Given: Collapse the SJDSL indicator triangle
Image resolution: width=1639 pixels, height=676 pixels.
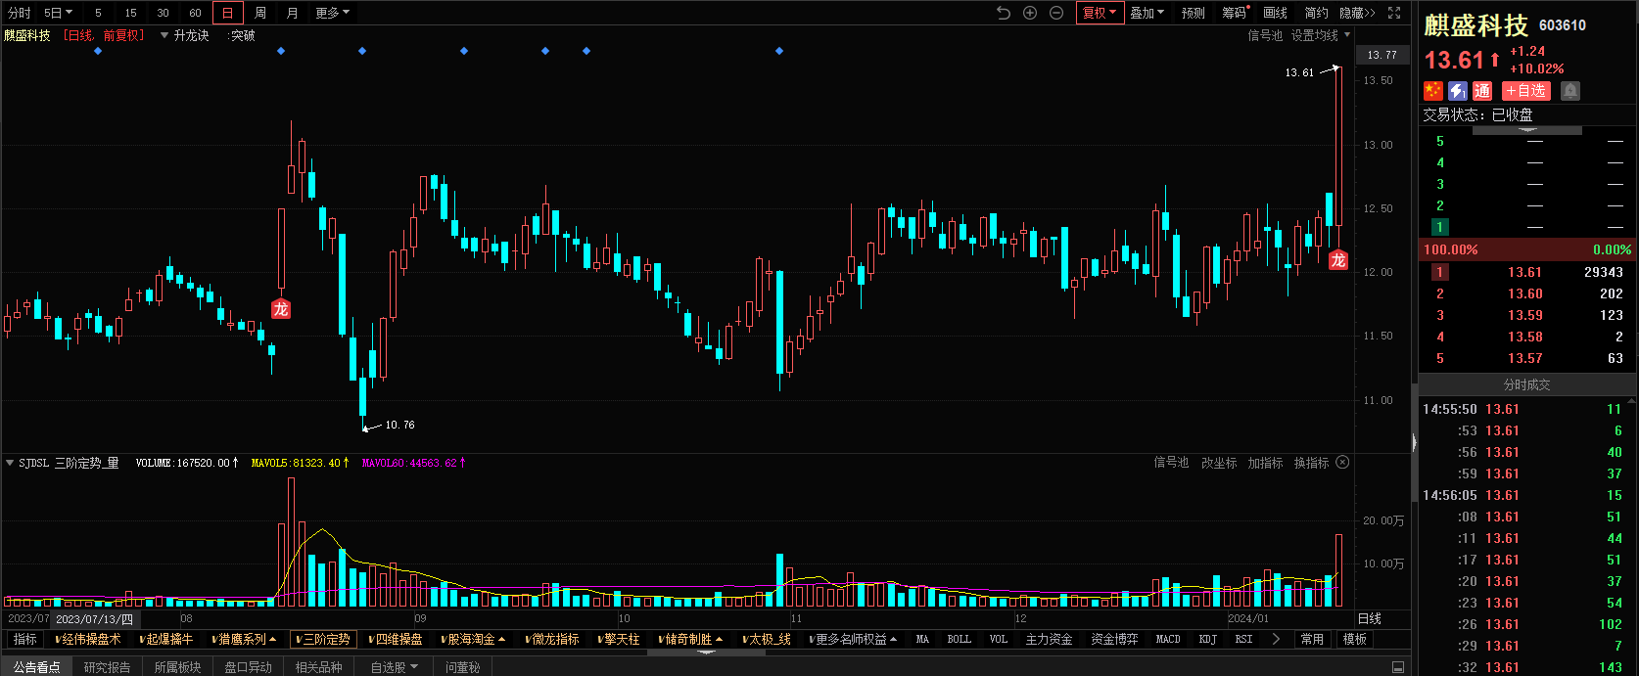Looking at the screenshot, I should click(x=10, y=462).
